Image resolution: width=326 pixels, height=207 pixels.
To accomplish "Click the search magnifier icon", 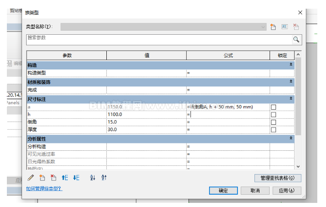I will [x=296, y=39].
